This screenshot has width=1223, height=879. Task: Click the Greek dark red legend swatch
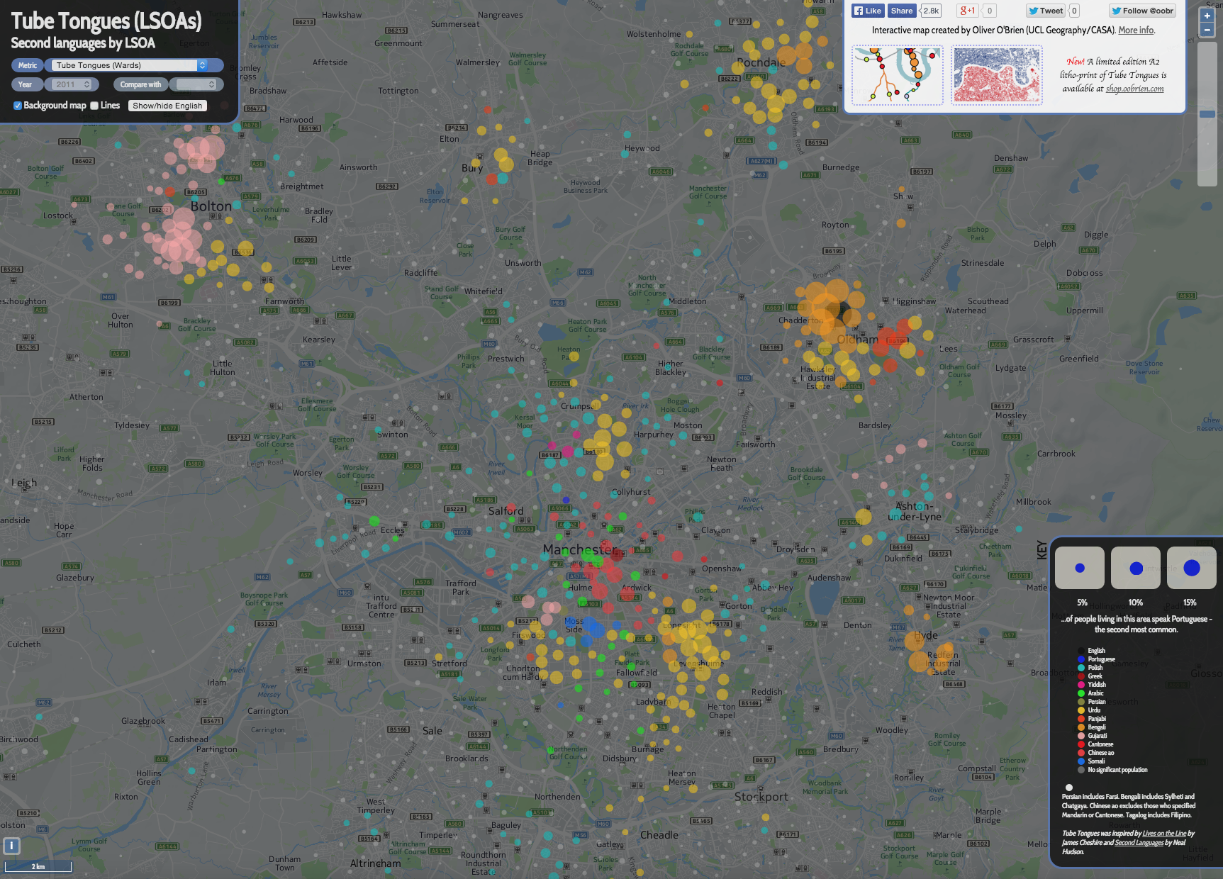click(1081, 676)
